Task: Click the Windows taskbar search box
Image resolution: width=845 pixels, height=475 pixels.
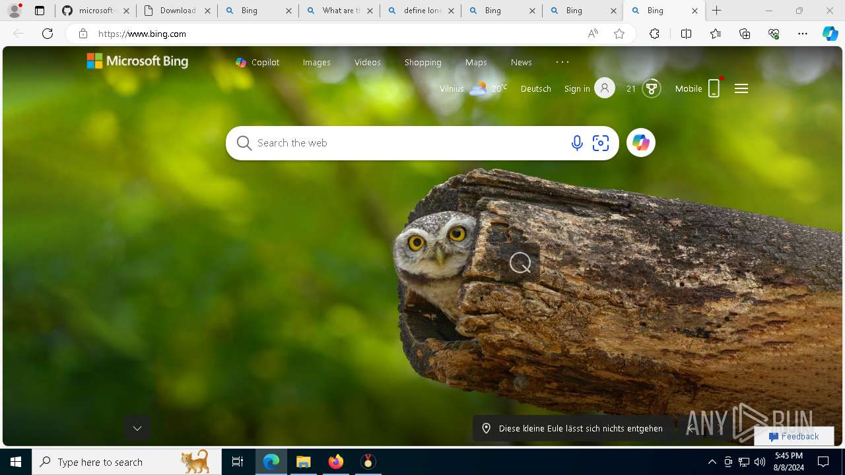Action: click(127, 462)
